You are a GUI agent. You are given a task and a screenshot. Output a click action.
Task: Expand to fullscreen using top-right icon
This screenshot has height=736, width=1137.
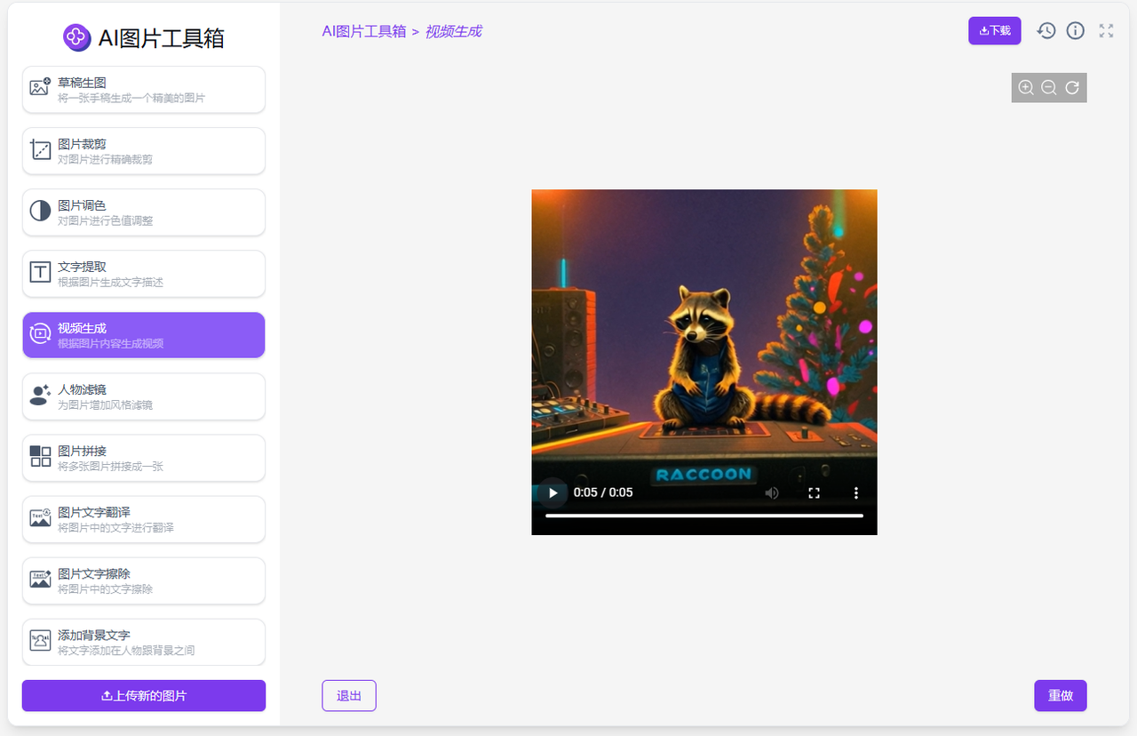click(1106, 30)
